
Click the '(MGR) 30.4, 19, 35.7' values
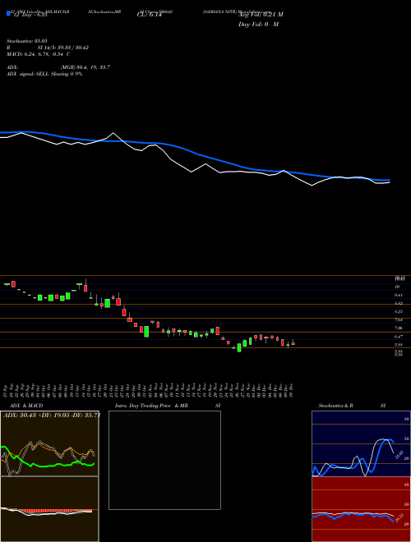[85, 67]
